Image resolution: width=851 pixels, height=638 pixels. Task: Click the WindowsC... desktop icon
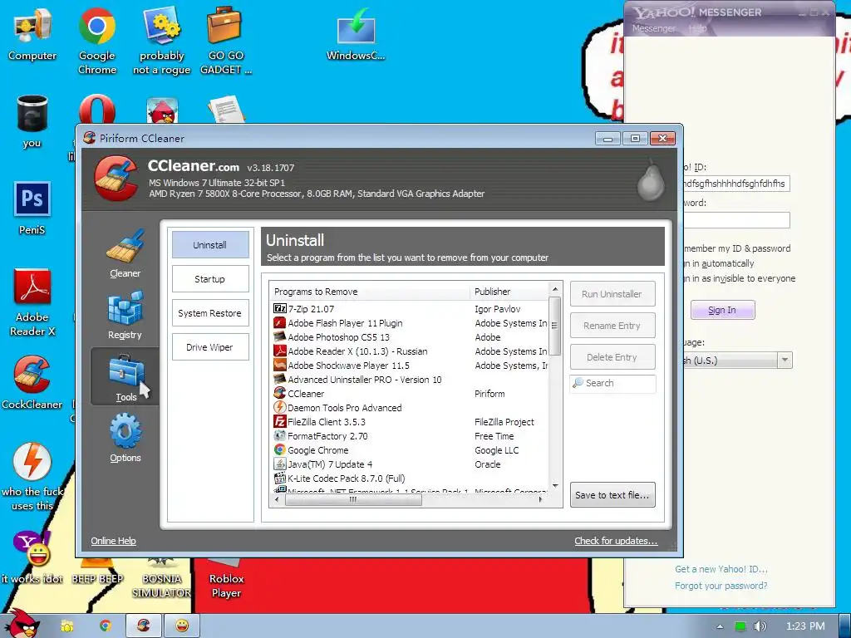click(356, 35)
